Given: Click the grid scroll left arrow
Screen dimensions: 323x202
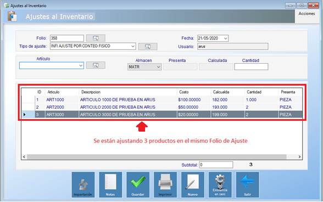Looking at the screenshot, I should click(24, 157).
